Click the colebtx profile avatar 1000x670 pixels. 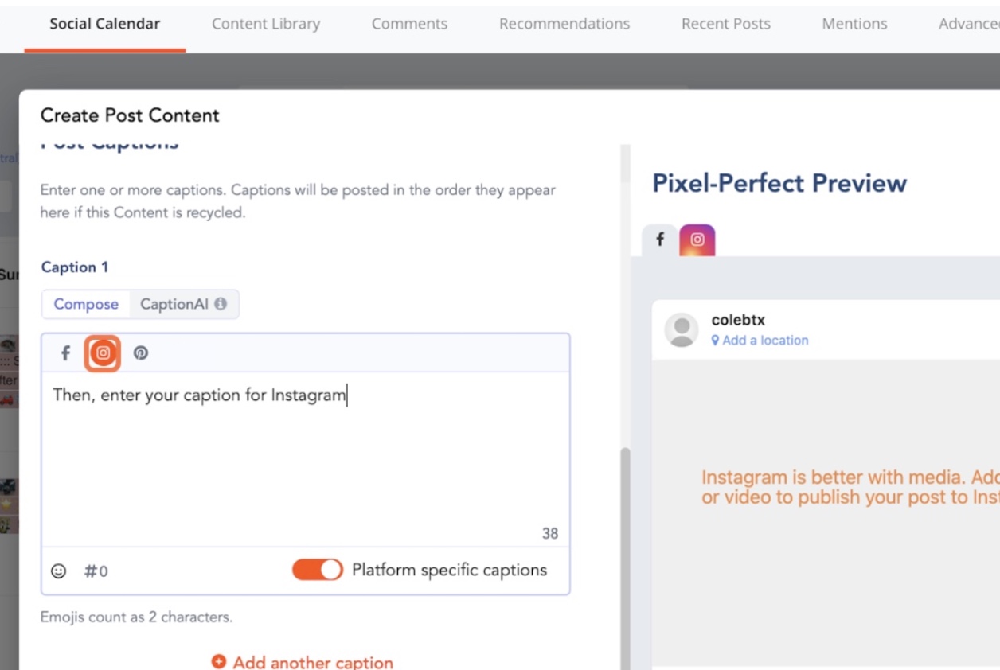682,329
